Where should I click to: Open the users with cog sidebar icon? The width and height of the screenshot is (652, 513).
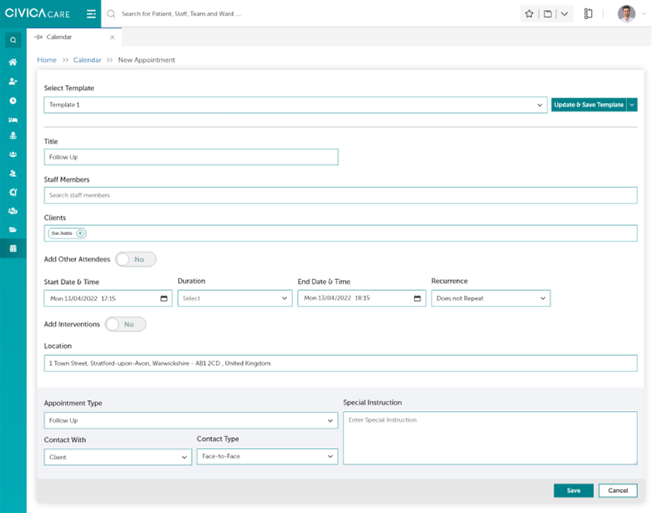(x=13, y=211)
